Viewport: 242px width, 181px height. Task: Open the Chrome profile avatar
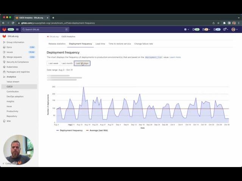tap(234, 23)
